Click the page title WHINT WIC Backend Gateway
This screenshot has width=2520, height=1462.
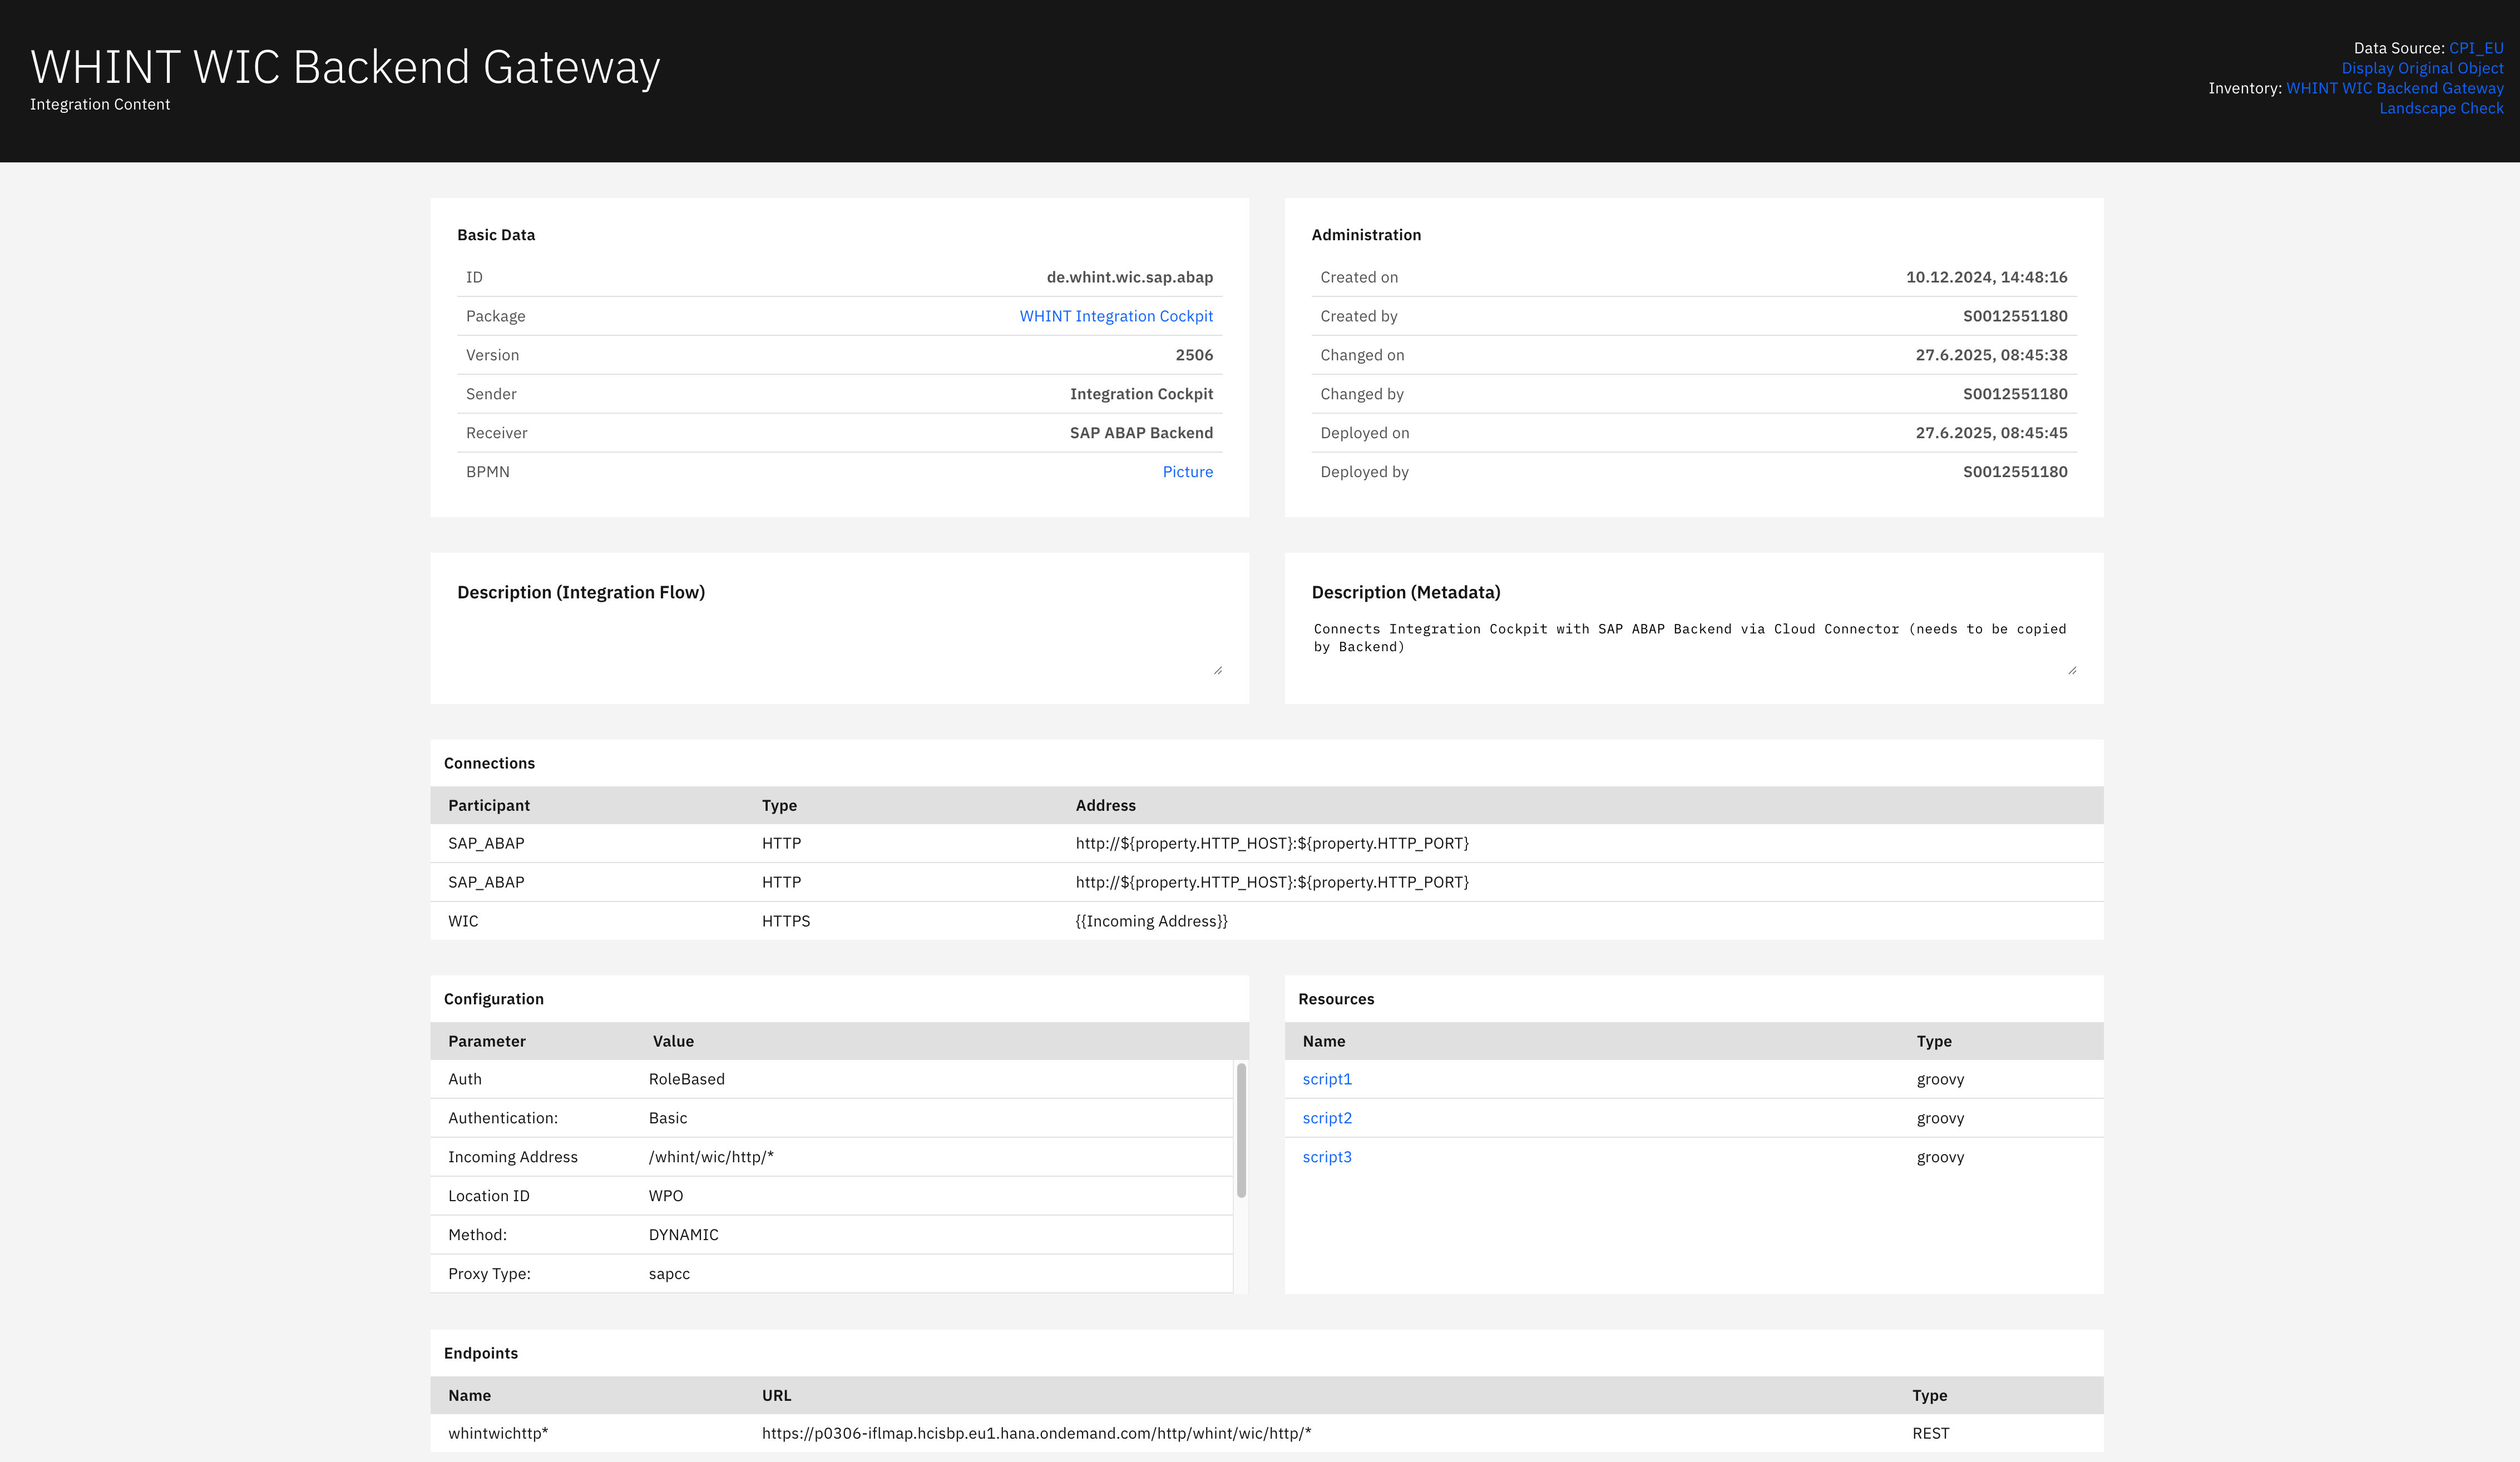(x=345, y=67)
